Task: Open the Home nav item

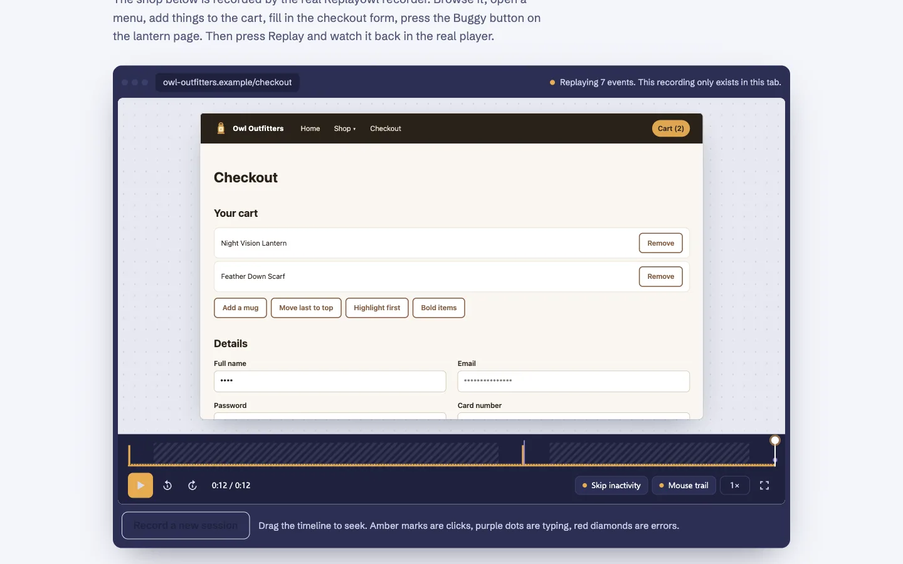Action: pyautogui.click(x=310, y=128)
